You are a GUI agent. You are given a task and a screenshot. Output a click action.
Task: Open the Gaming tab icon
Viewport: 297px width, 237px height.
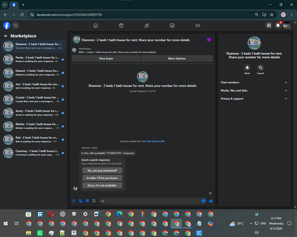[x=198, y=26]
